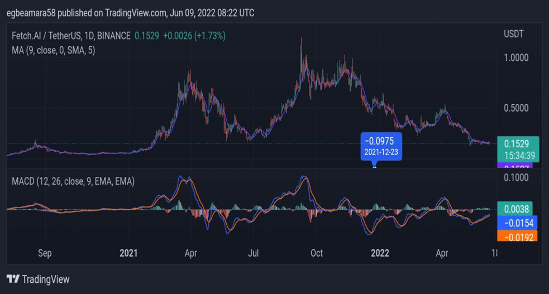The image size is (549, 294).
Task: Click the USDT currency label on the price axis
Action: [x=514, y=35]
